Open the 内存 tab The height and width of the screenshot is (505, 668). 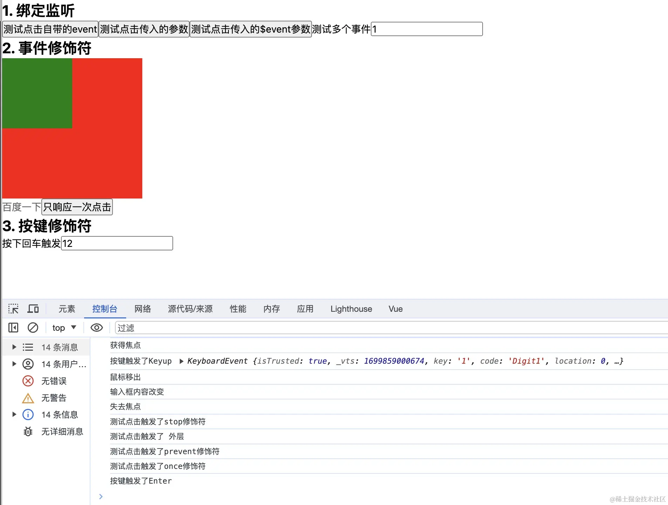(x=272, y=309)
